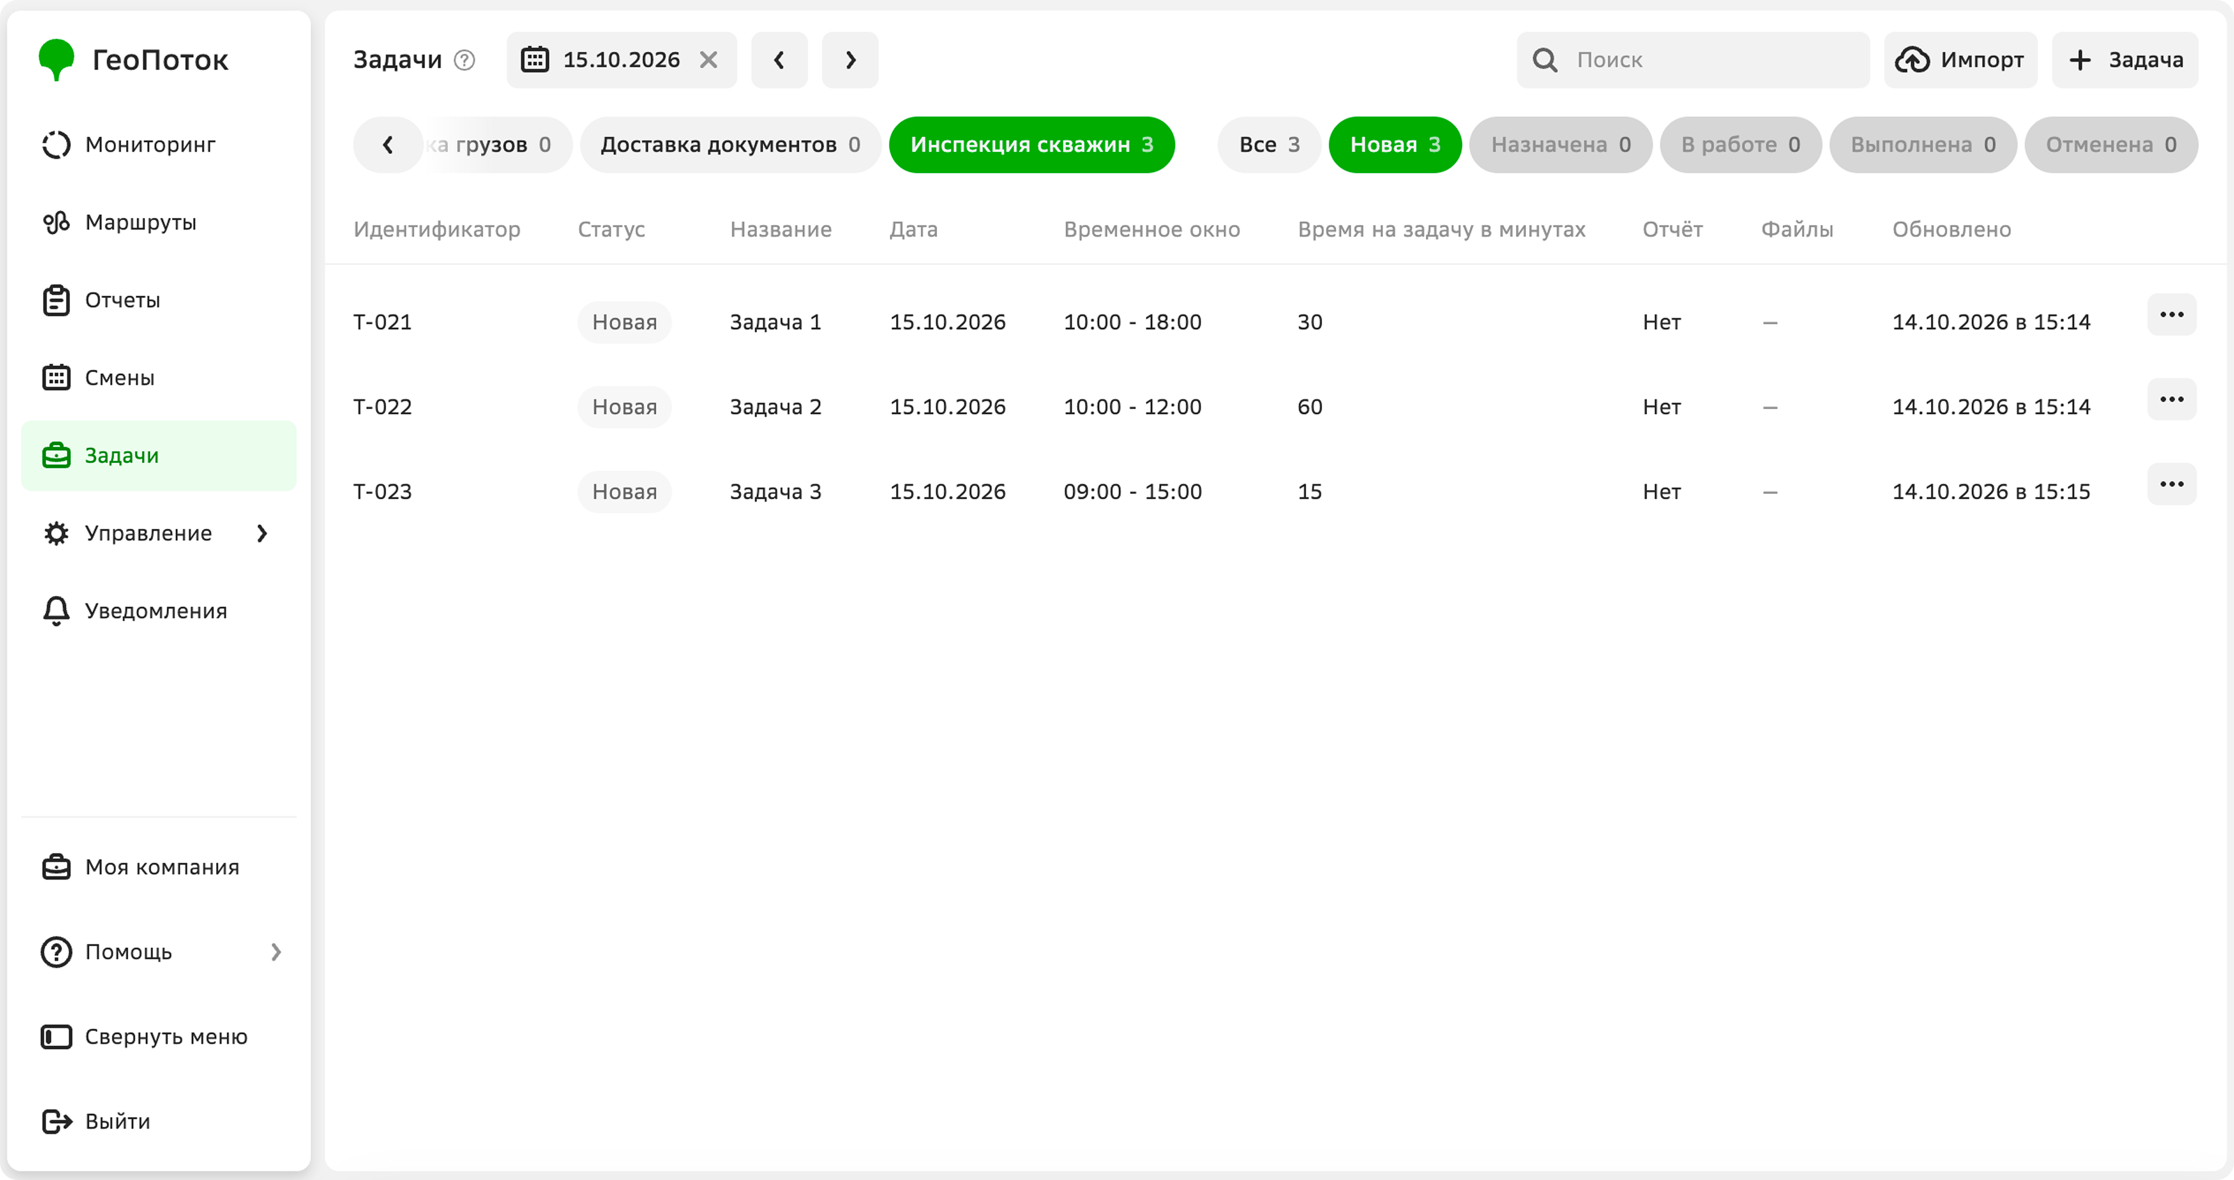The height and width of the screenshot is (1180, 2234).
Task: Click the Управление gear icon
Action: point(57,533)
